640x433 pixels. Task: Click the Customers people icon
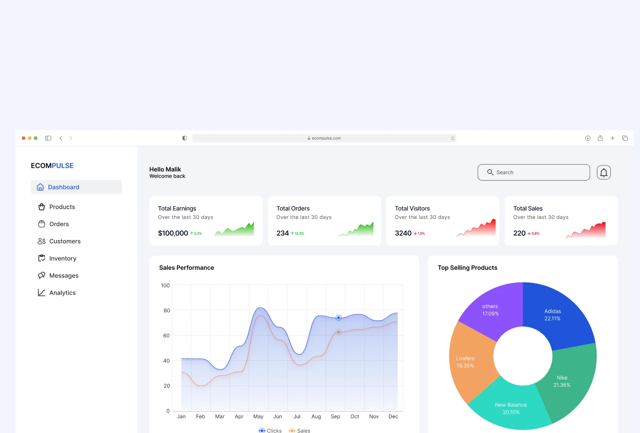pyautogui.click(x=42, y=241)
